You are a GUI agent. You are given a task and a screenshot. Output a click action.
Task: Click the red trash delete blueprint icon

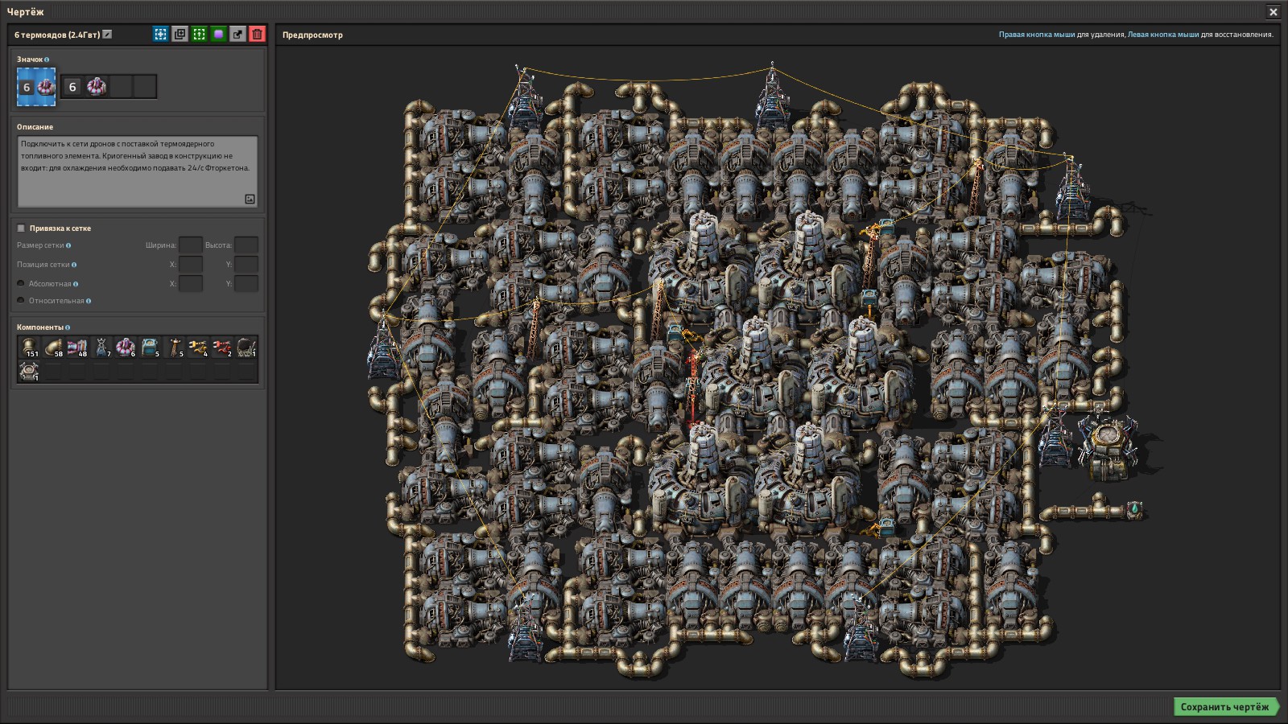pos(257,34)
